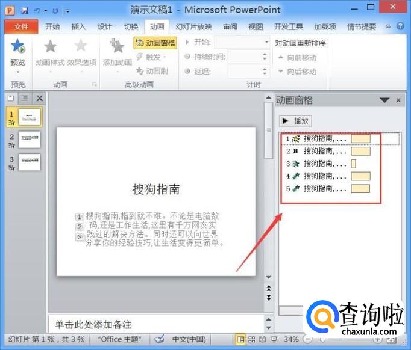Open Customize Quick Access Toolbar dropdown
Screen dimensions: 411x350
(68, 11)
